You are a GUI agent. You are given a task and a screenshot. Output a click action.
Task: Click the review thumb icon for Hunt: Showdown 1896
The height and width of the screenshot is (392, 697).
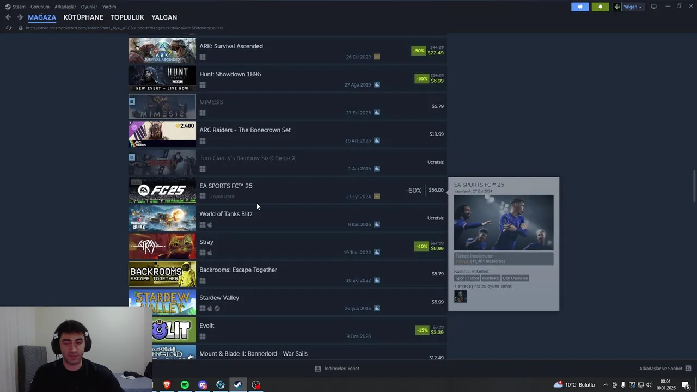tap(377, 85)
